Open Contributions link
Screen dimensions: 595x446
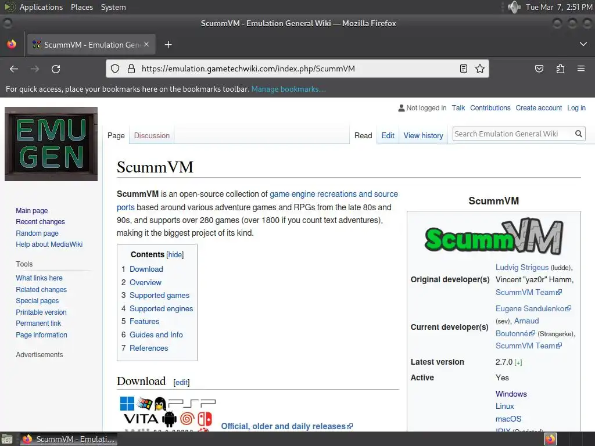[490, 107]
